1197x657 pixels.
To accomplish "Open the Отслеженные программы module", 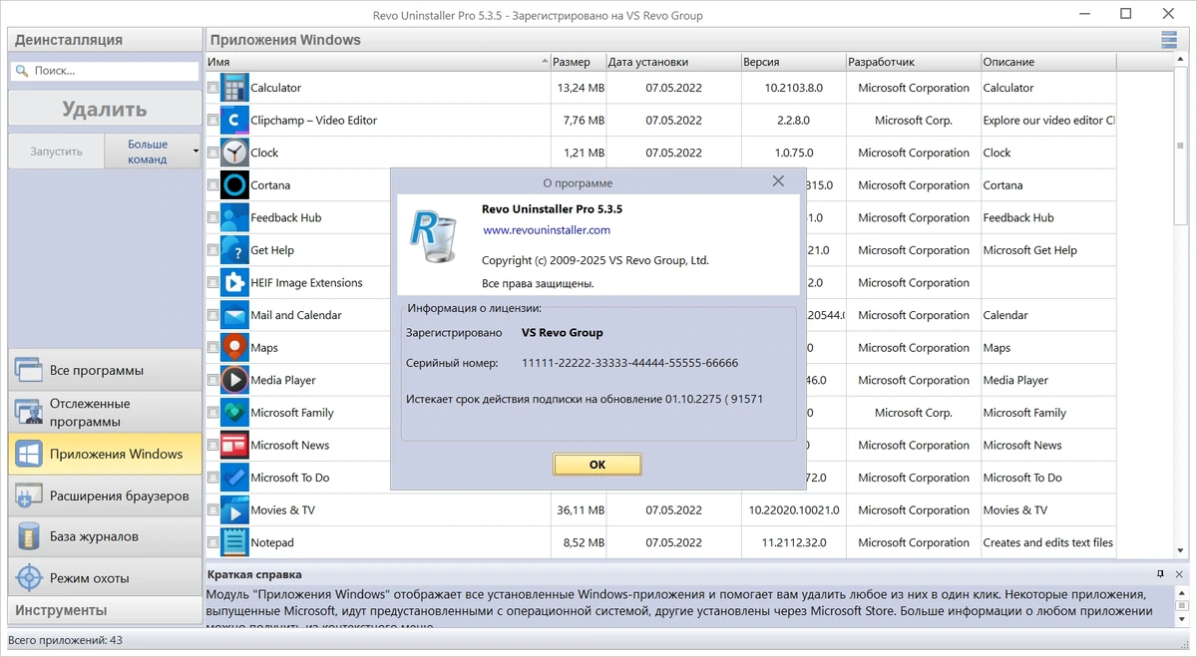I will [x=105, y=412].
